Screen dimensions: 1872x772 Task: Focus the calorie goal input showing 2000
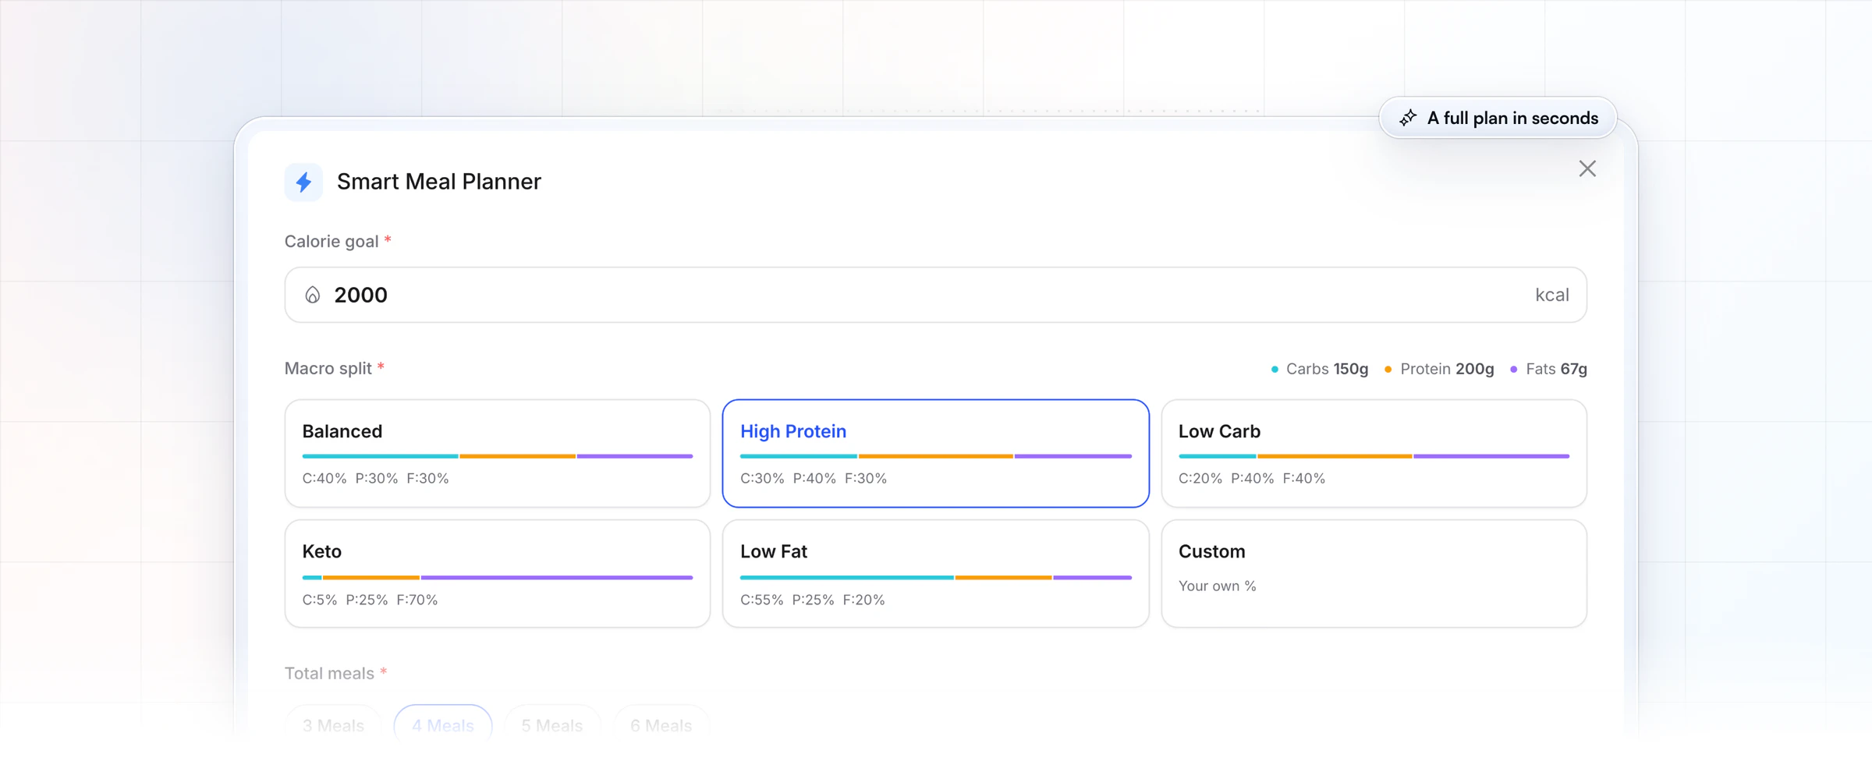935,295
